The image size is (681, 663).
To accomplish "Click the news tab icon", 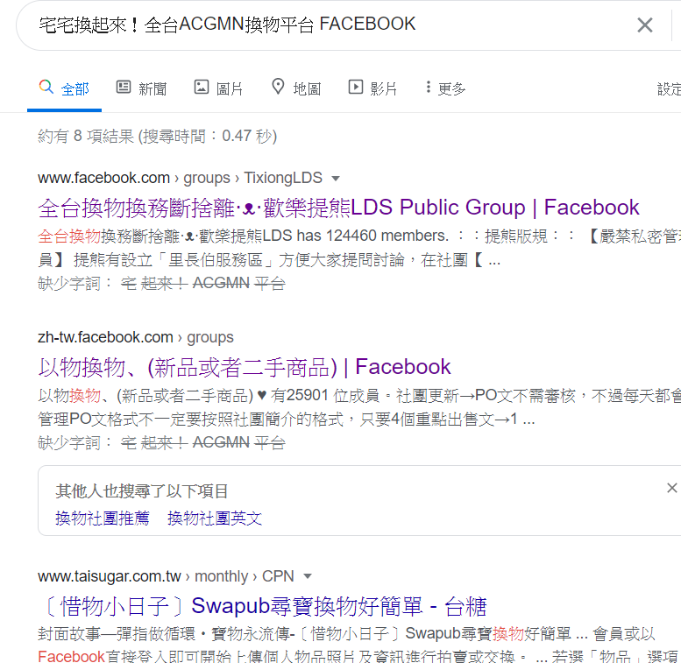I will [124, 88].
